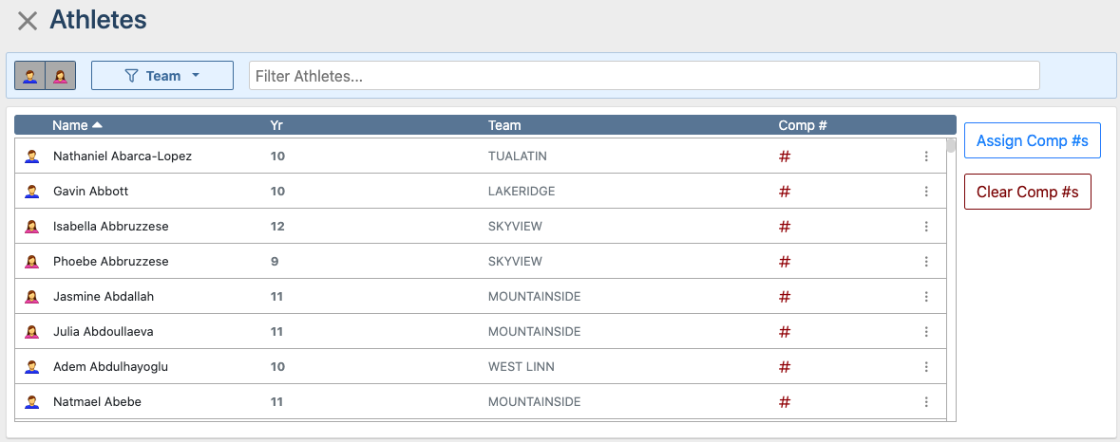Select the name Phoebe Abbruzzese

pyautogui.click(x=111, y=262)
